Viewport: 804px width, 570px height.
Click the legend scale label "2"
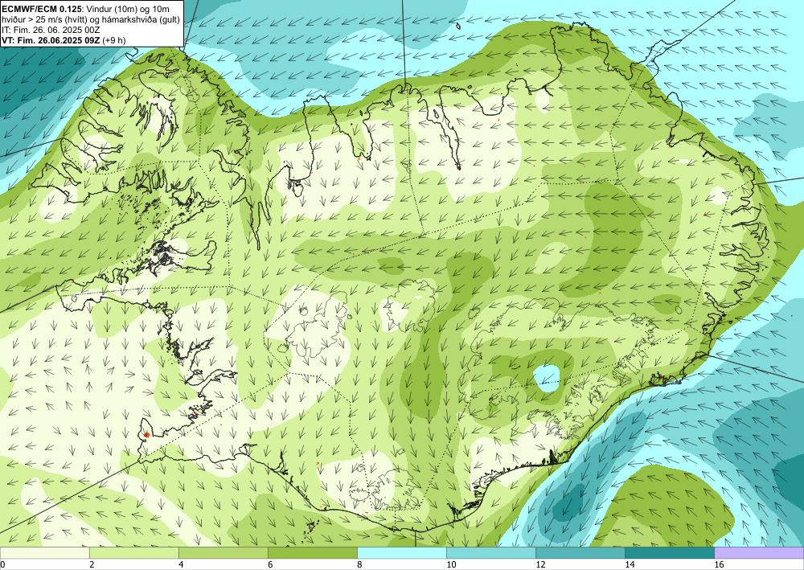coord(92,564)
